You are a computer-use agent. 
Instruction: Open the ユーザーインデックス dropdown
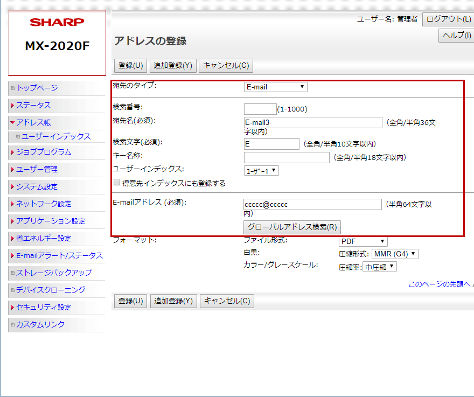261,171
